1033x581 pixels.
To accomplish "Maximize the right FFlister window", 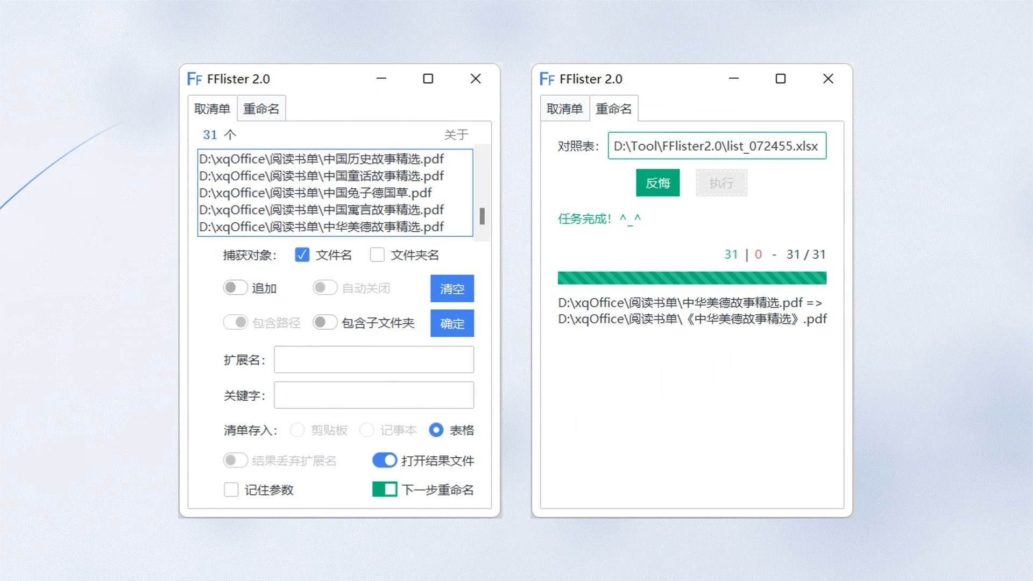I will click(781, 79).
